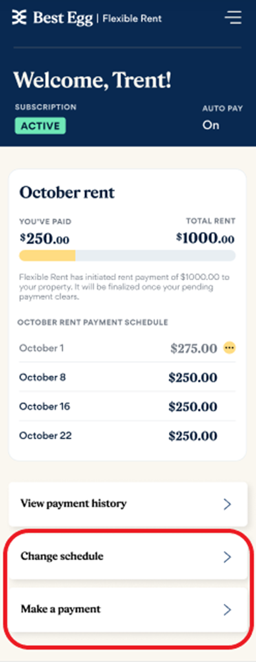Select the October 1 payment row

point(127,348)
